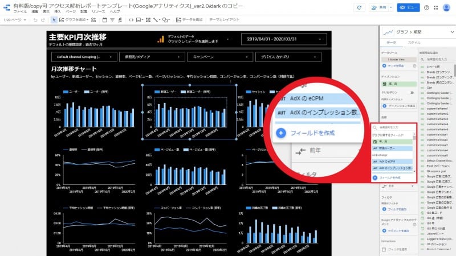Screen dimensions: 456x256
Task: Expand the chart type chevron in panel header
Action: click(x=452, y=32)
